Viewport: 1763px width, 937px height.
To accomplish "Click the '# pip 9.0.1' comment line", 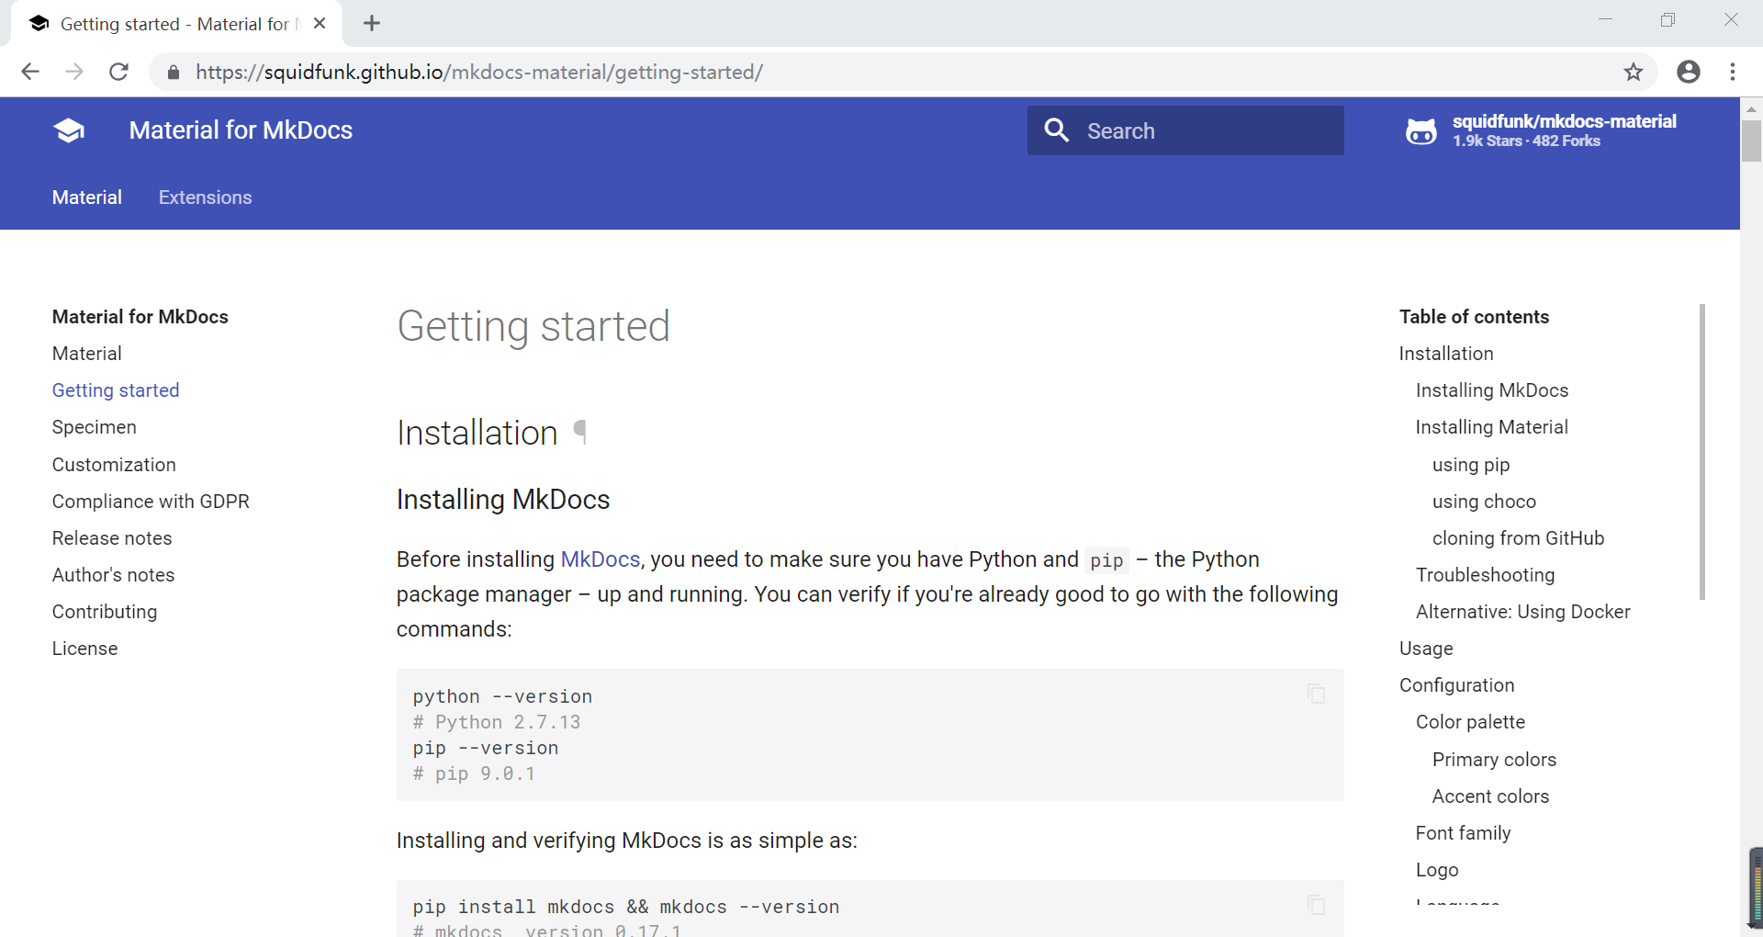I will pyautogui.click(x=474, y=773).
